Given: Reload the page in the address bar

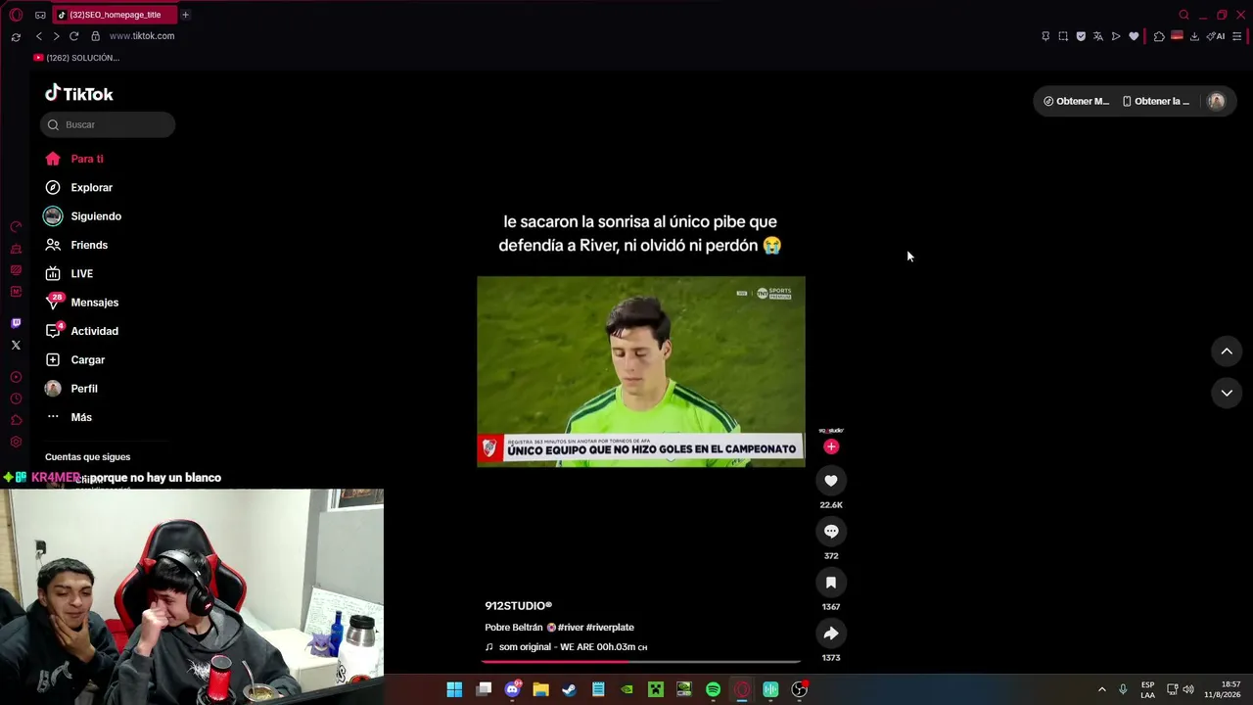Looking at the screenshot, I should coord(73,36).
